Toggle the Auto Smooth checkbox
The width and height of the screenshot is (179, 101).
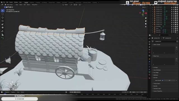(162, 81)
